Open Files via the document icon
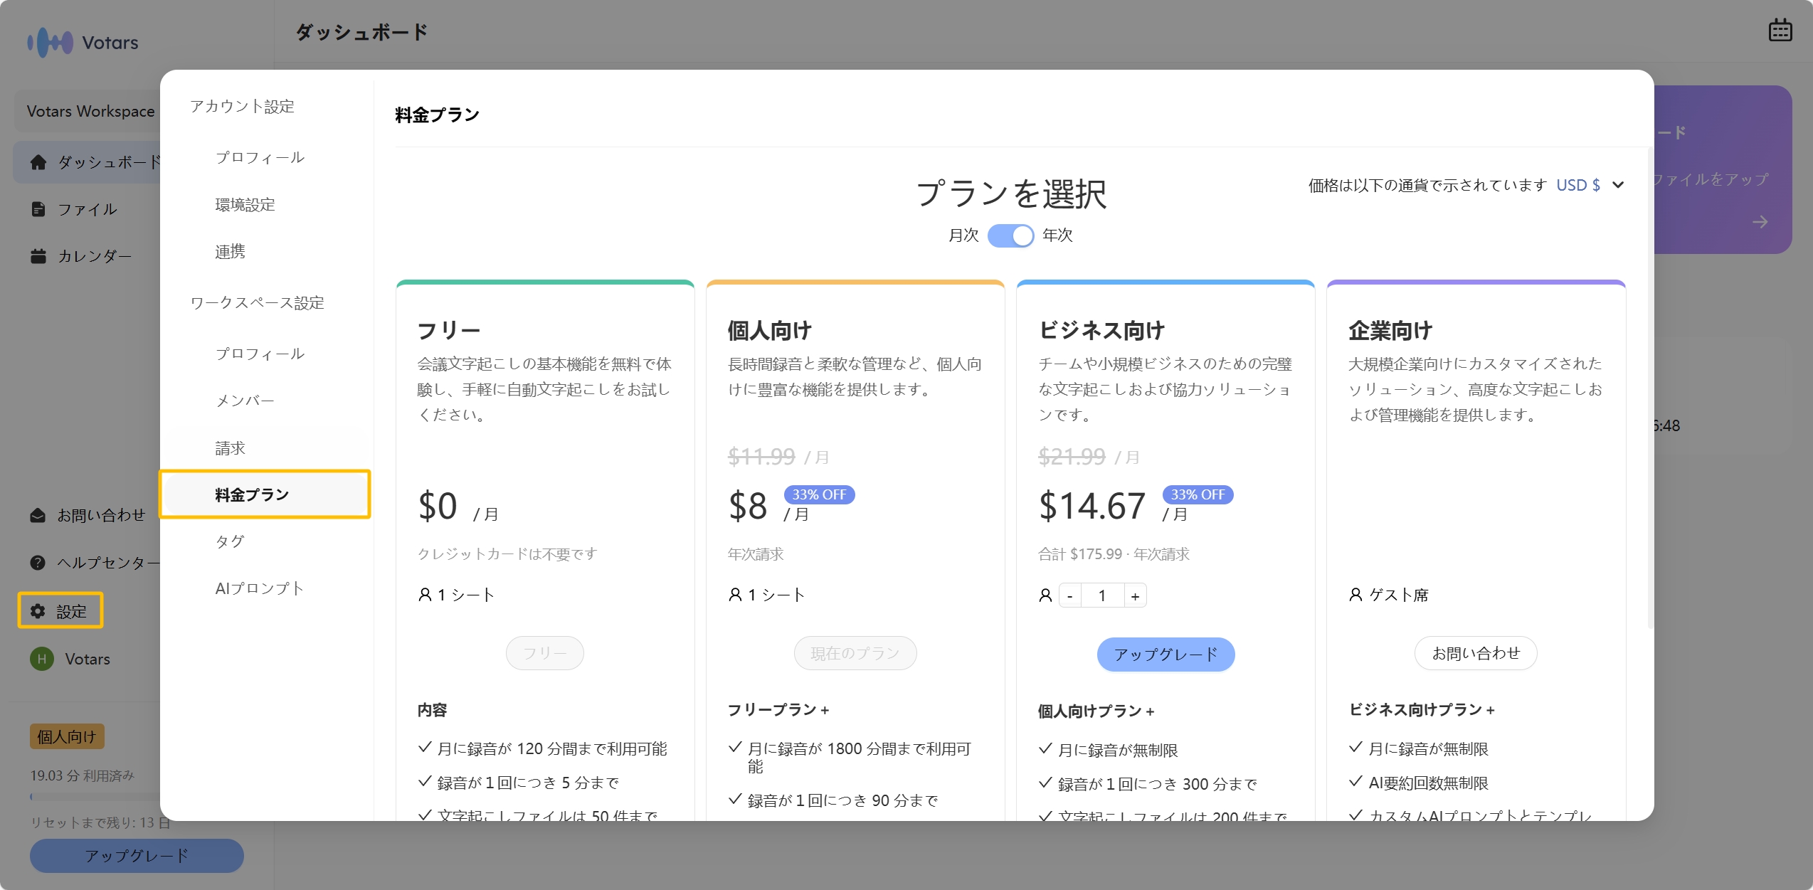1813x890 pixels. click(38, 209)
